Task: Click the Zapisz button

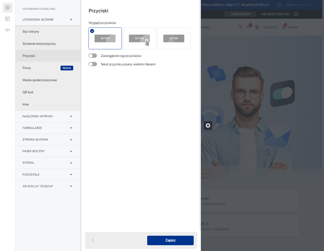Action: coord(170,240)
